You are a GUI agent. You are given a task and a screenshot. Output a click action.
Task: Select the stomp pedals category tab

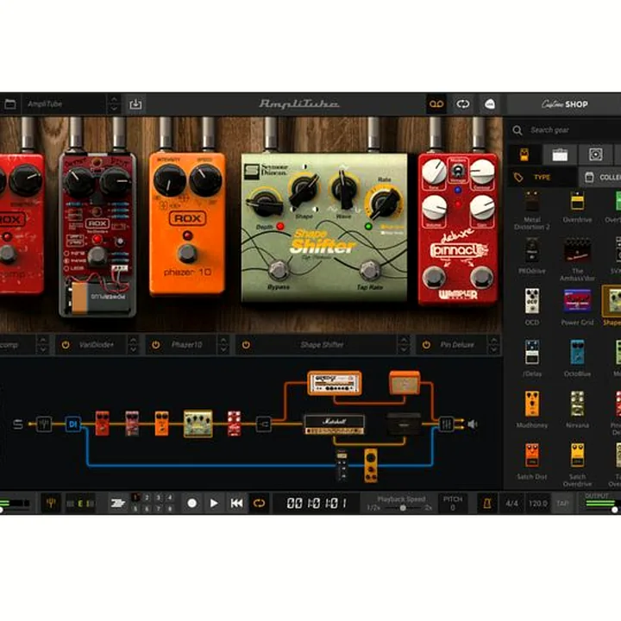pos(524,154)
